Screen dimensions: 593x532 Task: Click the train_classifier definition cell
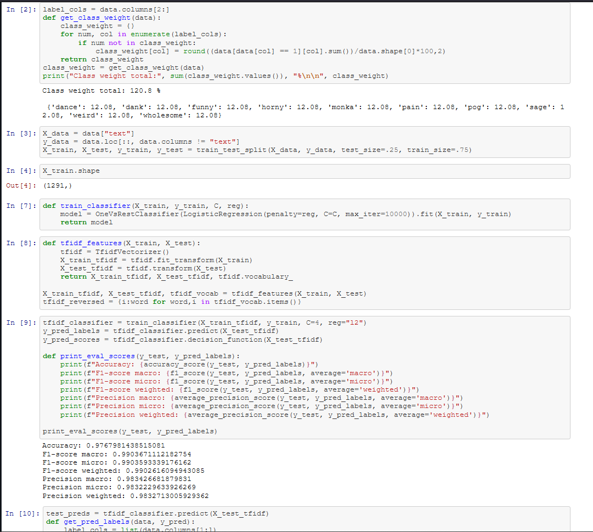(305, 214)
